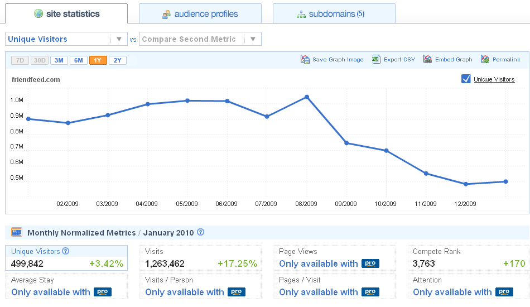Click Only available with under Visits / Person

(x=185, y=292)
